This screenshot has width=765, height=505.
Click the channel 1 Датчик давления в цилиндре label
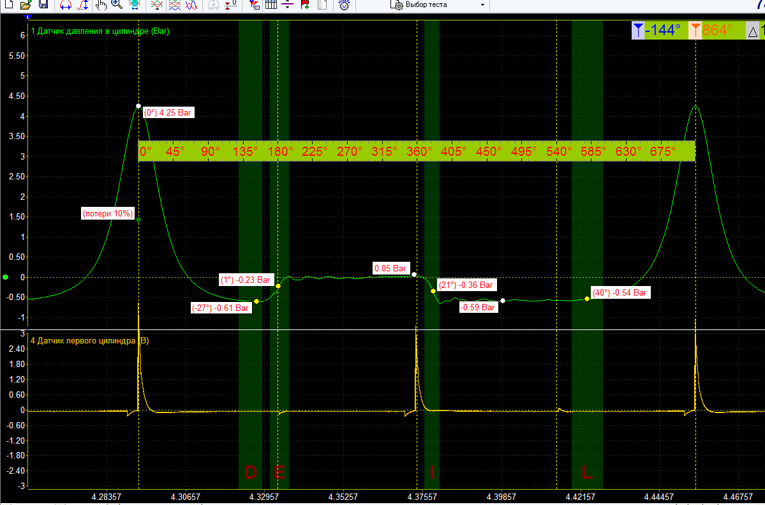pos(100,31)
